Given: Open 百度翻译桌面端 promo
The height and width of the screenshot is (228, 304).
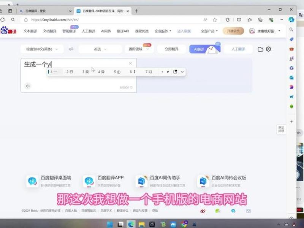Looking at the screenshot, I should 49,181.
